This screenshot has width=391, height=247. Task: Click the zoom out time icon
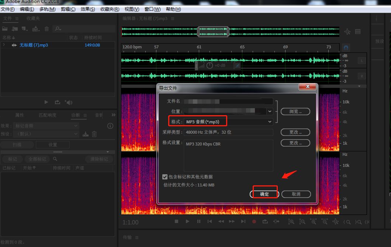[x=325, y=222]
